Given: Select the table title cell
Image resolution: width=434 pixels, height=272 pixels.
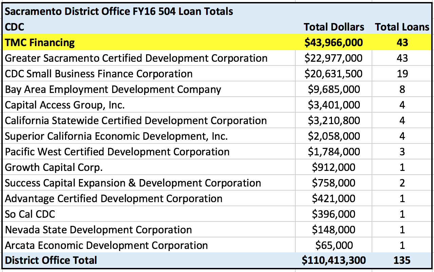Looking at the screenshot, I should 119,12.
